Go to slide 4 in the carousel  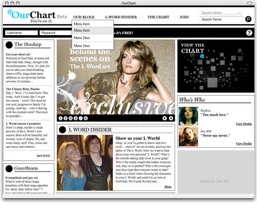(76, 118)
